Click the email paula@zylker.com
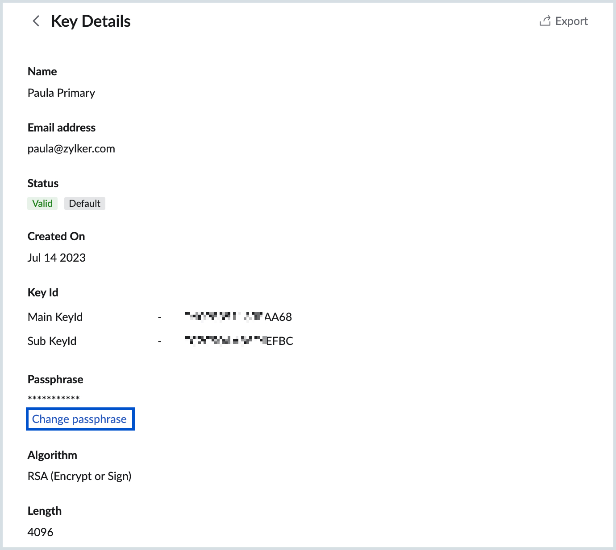Screen dimensions: 616x550 71,148
